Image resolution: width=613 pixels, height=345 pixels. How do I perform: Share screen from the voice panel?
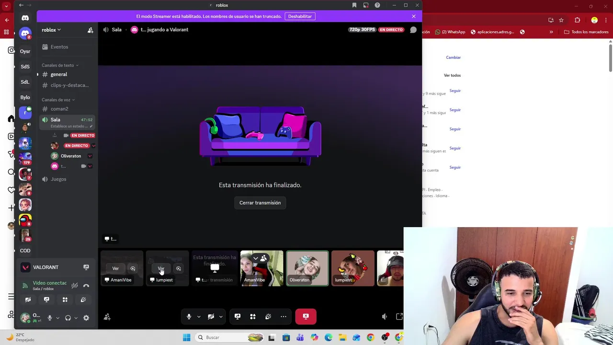pyautogui.click(x=46, y=299)
